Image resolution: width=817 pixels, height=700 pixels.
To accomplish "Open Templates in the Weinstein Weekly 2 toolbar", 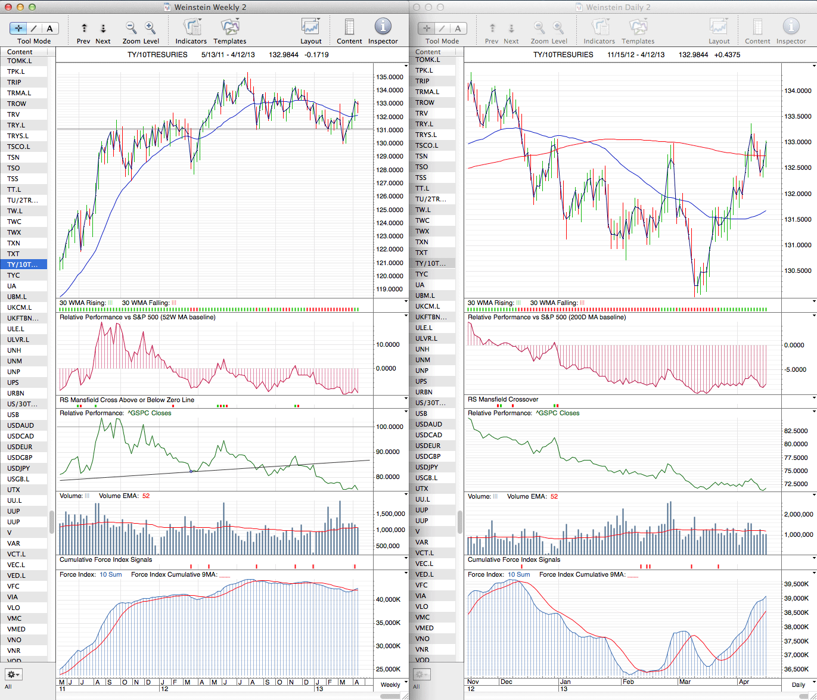I will (229, 28).
